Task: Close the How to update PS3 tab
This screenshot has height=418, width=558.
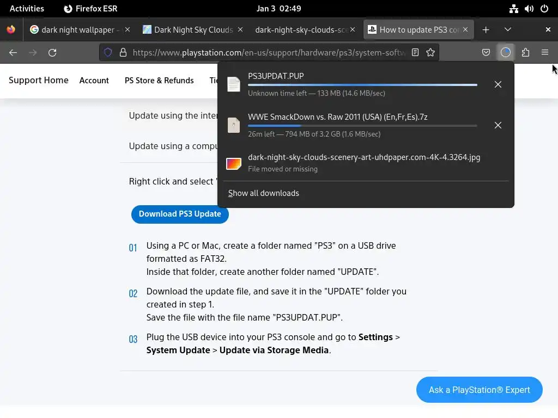Action: 465,30
